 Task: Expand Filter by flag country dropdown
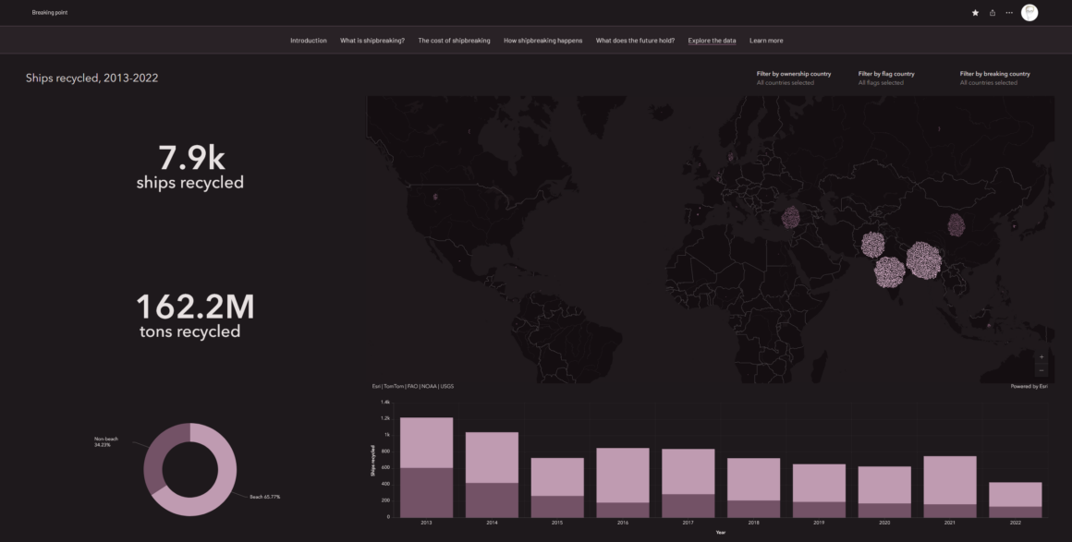(x=886, y=78)
